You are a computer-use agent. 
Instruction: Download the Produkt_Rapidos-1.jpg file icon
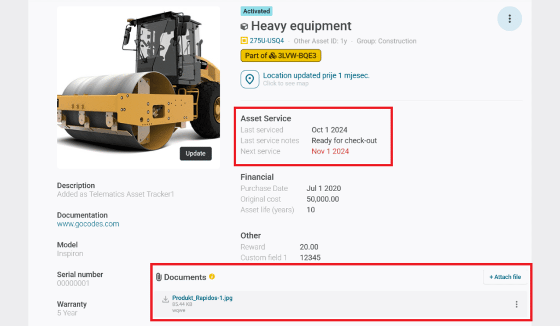[x=165, y=299]
